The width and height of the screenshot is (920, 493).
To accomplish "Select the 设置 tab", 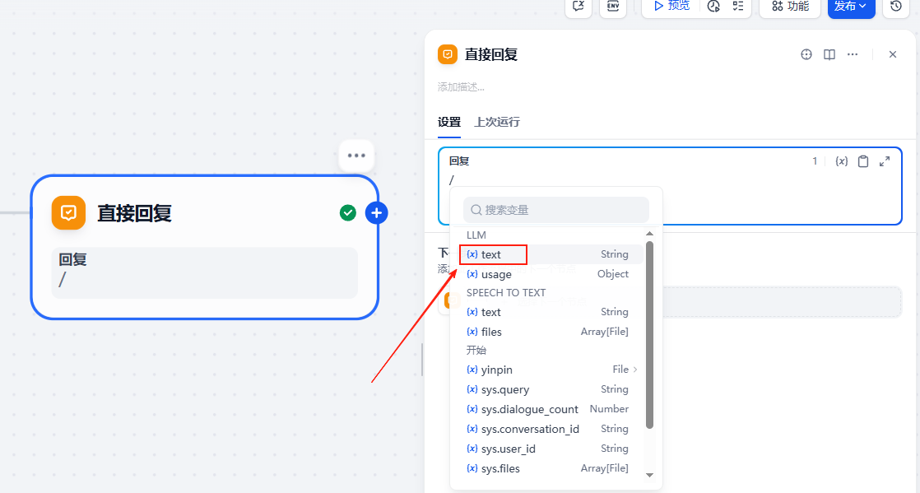I will pos(448,122).
